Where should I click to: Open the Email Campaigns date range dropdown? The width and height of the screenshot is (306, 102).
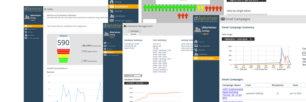click(238, 39)
